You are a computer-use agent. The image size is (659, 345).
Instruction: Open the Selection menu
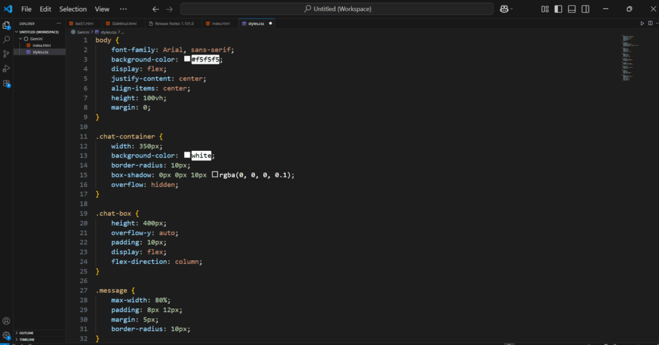click(73, 9)
